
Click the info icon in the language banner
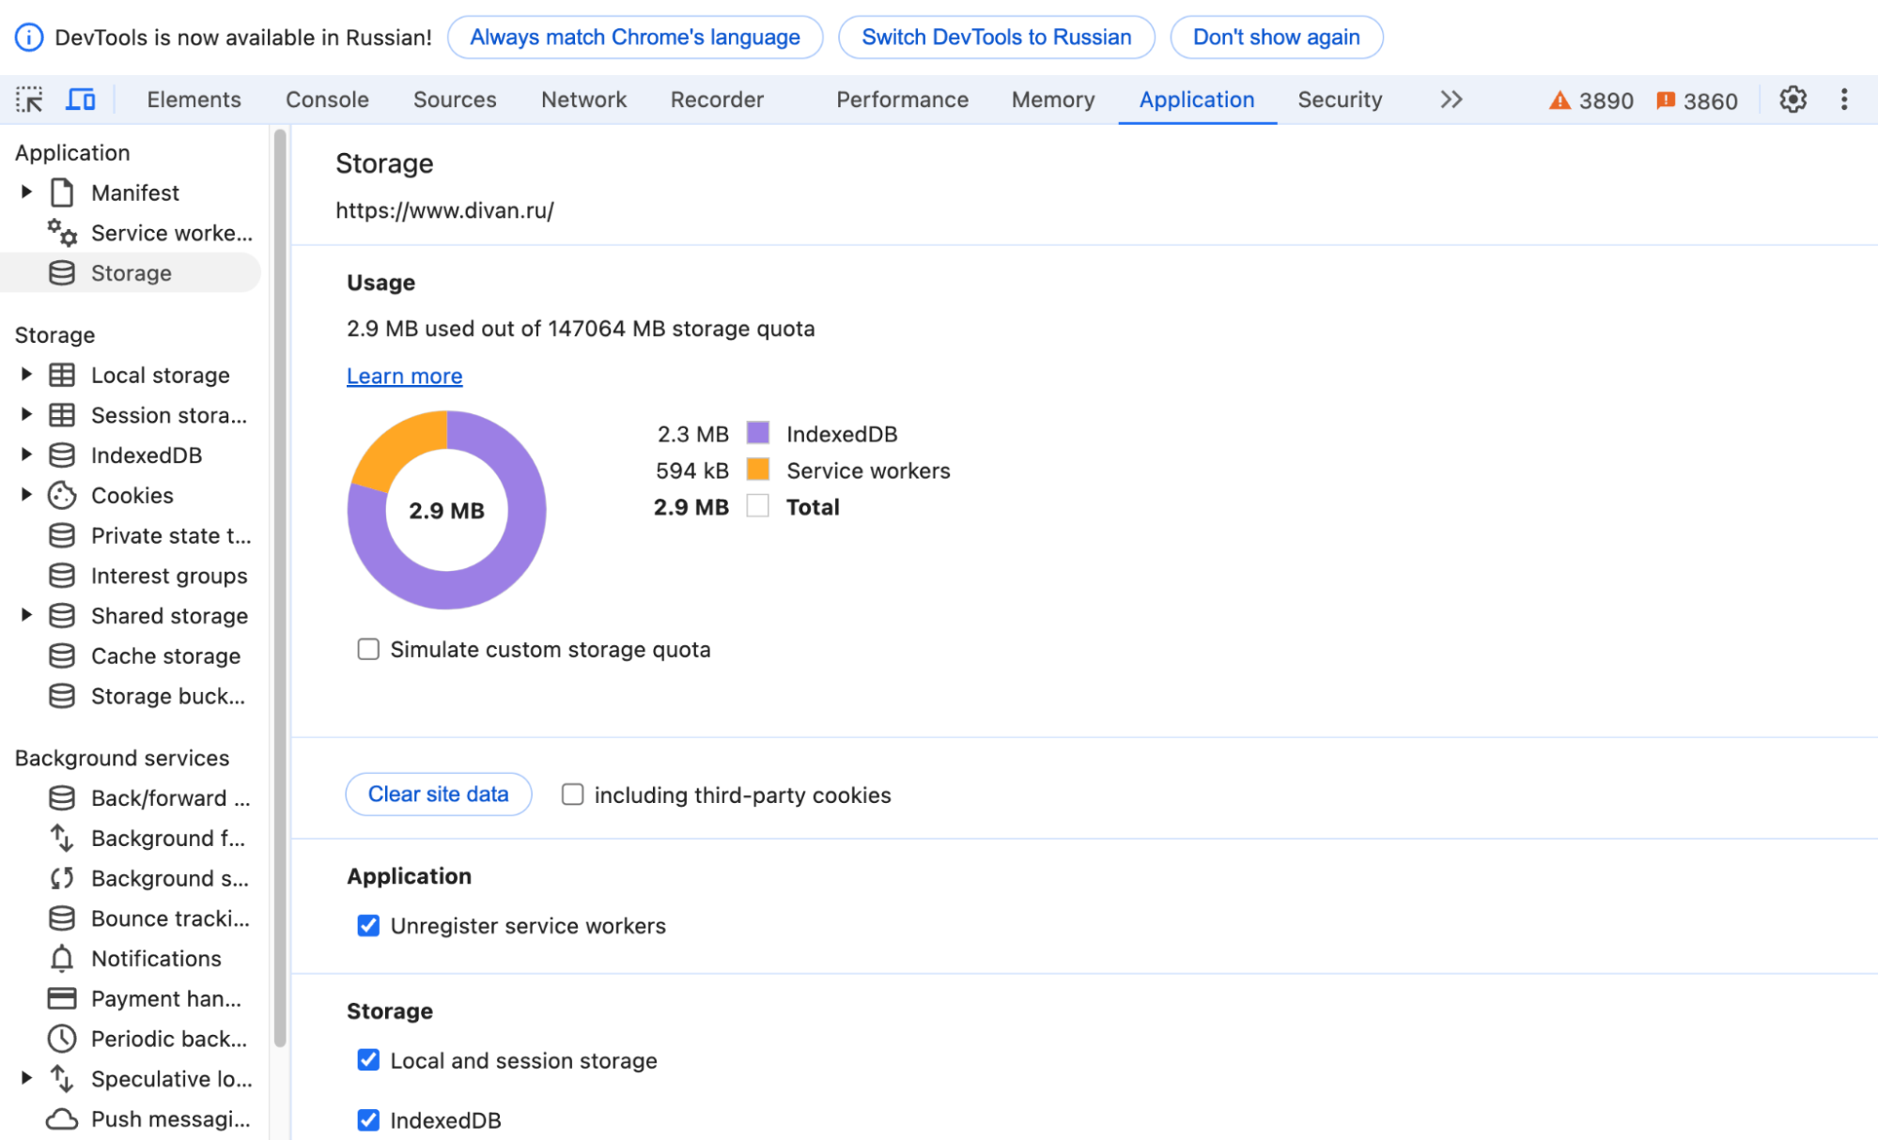(x=29, y=38)
